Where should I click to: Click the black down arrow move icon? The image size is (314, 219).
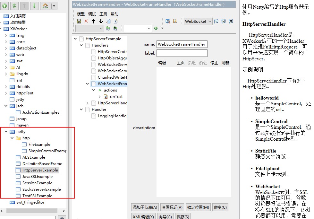(x=101, y=21)
